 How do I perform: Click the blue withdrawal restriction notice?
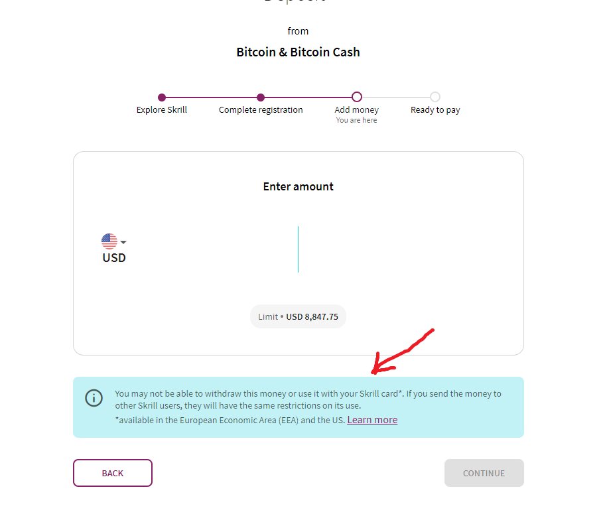tap(299, 407)
